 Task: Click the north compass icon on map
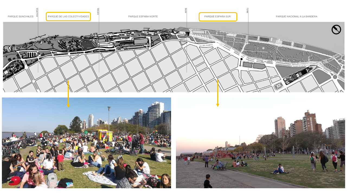336,30
